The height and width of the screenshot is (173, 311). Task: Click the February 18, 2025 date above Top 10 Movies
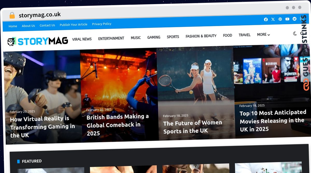pos(252,106)
